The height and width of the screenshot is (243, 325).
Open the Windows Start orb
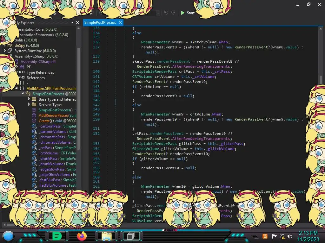click(x=8, y=236)
